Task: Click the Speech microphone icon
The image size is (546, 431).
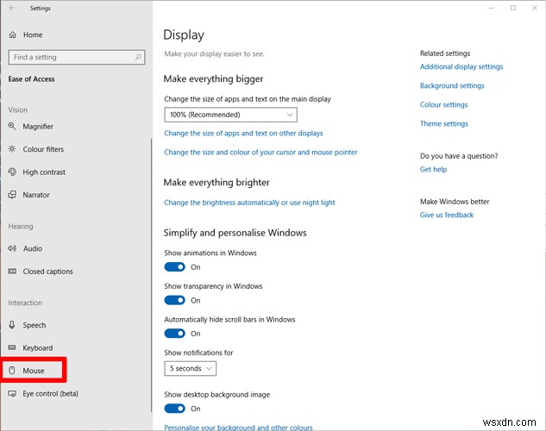Action: click(12, 325)
